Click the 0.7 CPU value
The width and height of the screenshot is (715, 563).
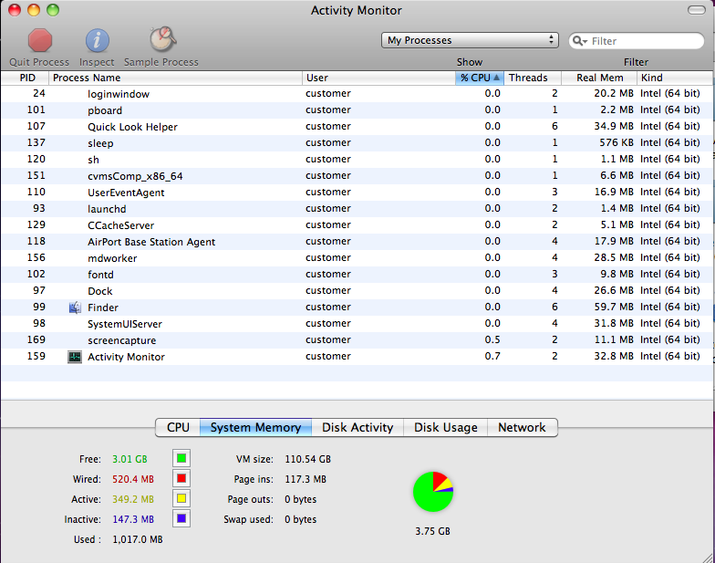tap(492, 356)
